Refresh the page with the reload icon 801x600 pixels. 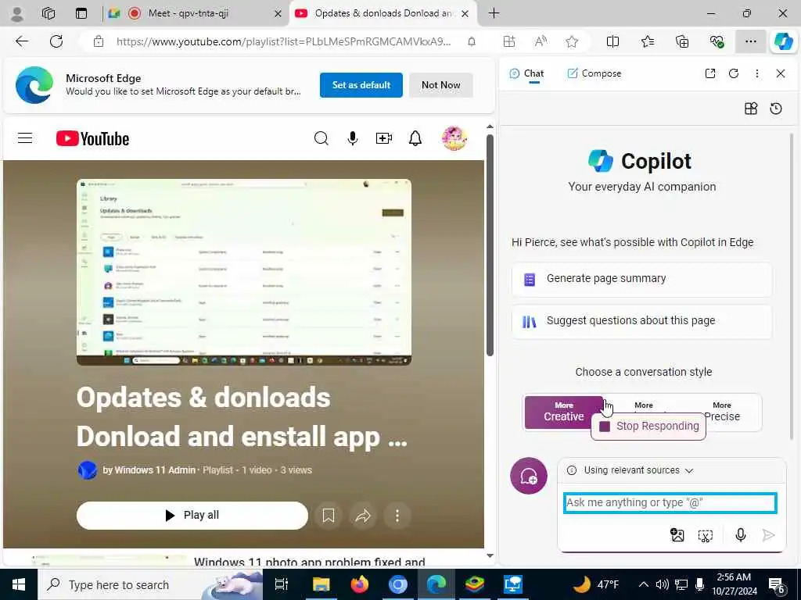(56, 41)
